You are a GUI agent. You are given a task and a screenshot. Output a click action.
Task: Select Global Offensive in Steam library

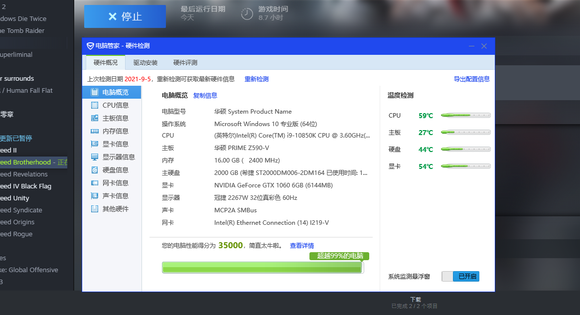pyautogui.click(x=29, y=270)
